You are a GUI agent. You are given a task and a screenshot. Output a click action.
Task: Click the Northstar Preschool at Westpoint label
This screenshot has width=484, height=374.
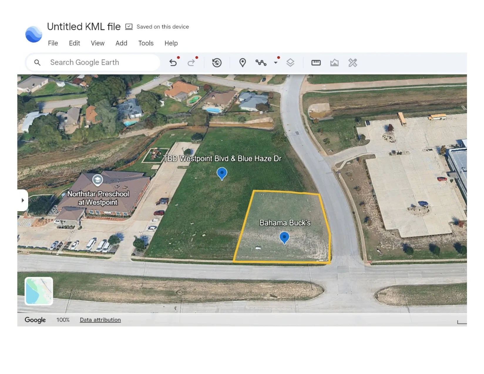(98, 198)
